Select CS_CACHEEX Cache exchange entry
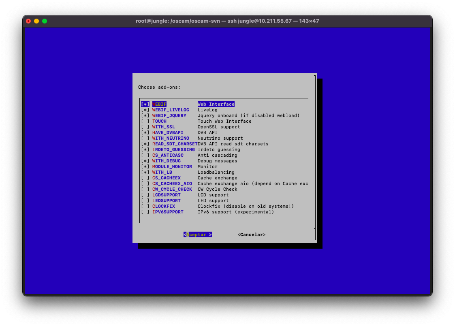The width and height of the screenshot is (455, 326). click(x=167, y=178)
